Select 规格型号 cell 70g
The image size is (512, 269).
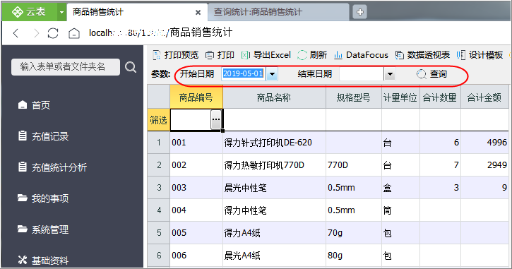tap(354, 233)
